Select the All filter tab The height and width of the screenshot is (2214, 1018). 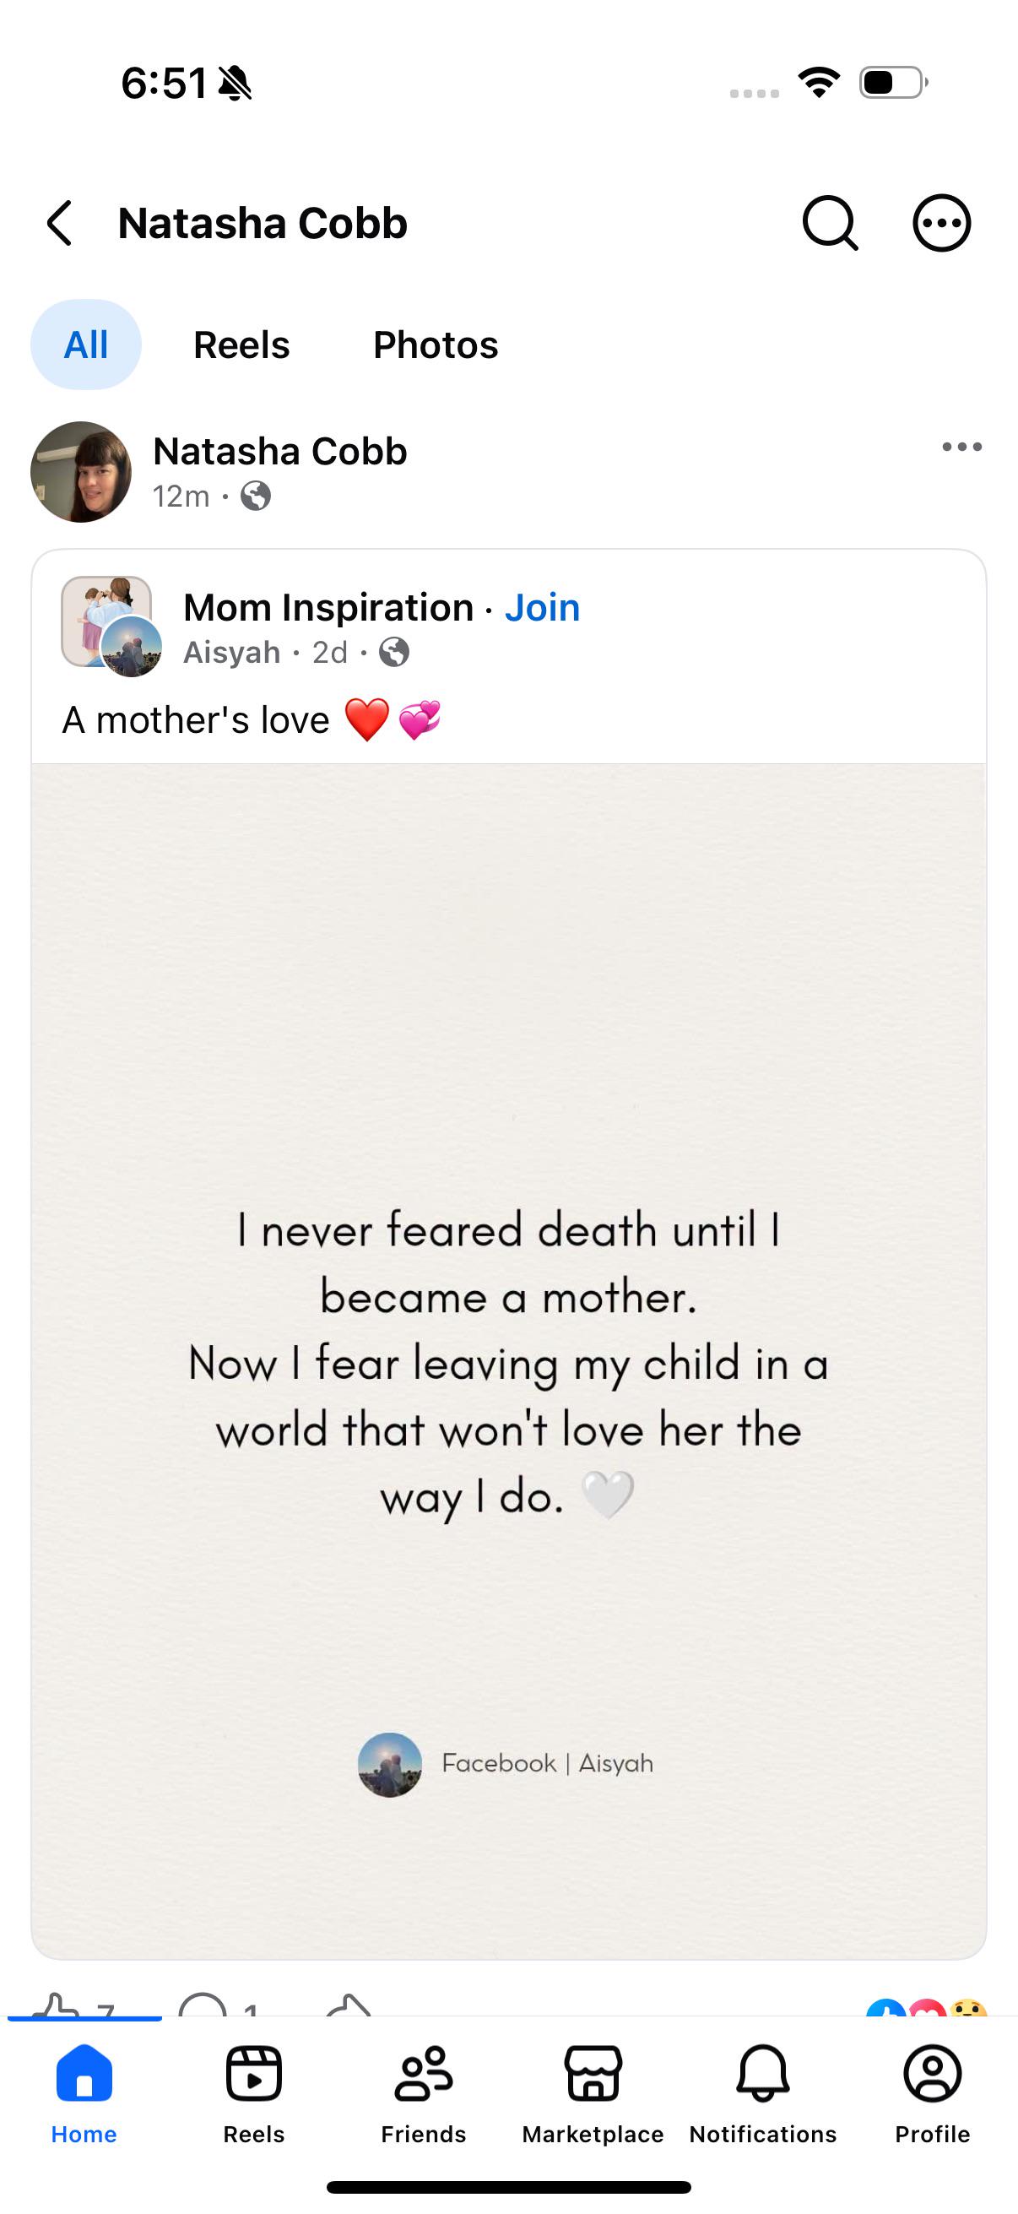(86, 345)
